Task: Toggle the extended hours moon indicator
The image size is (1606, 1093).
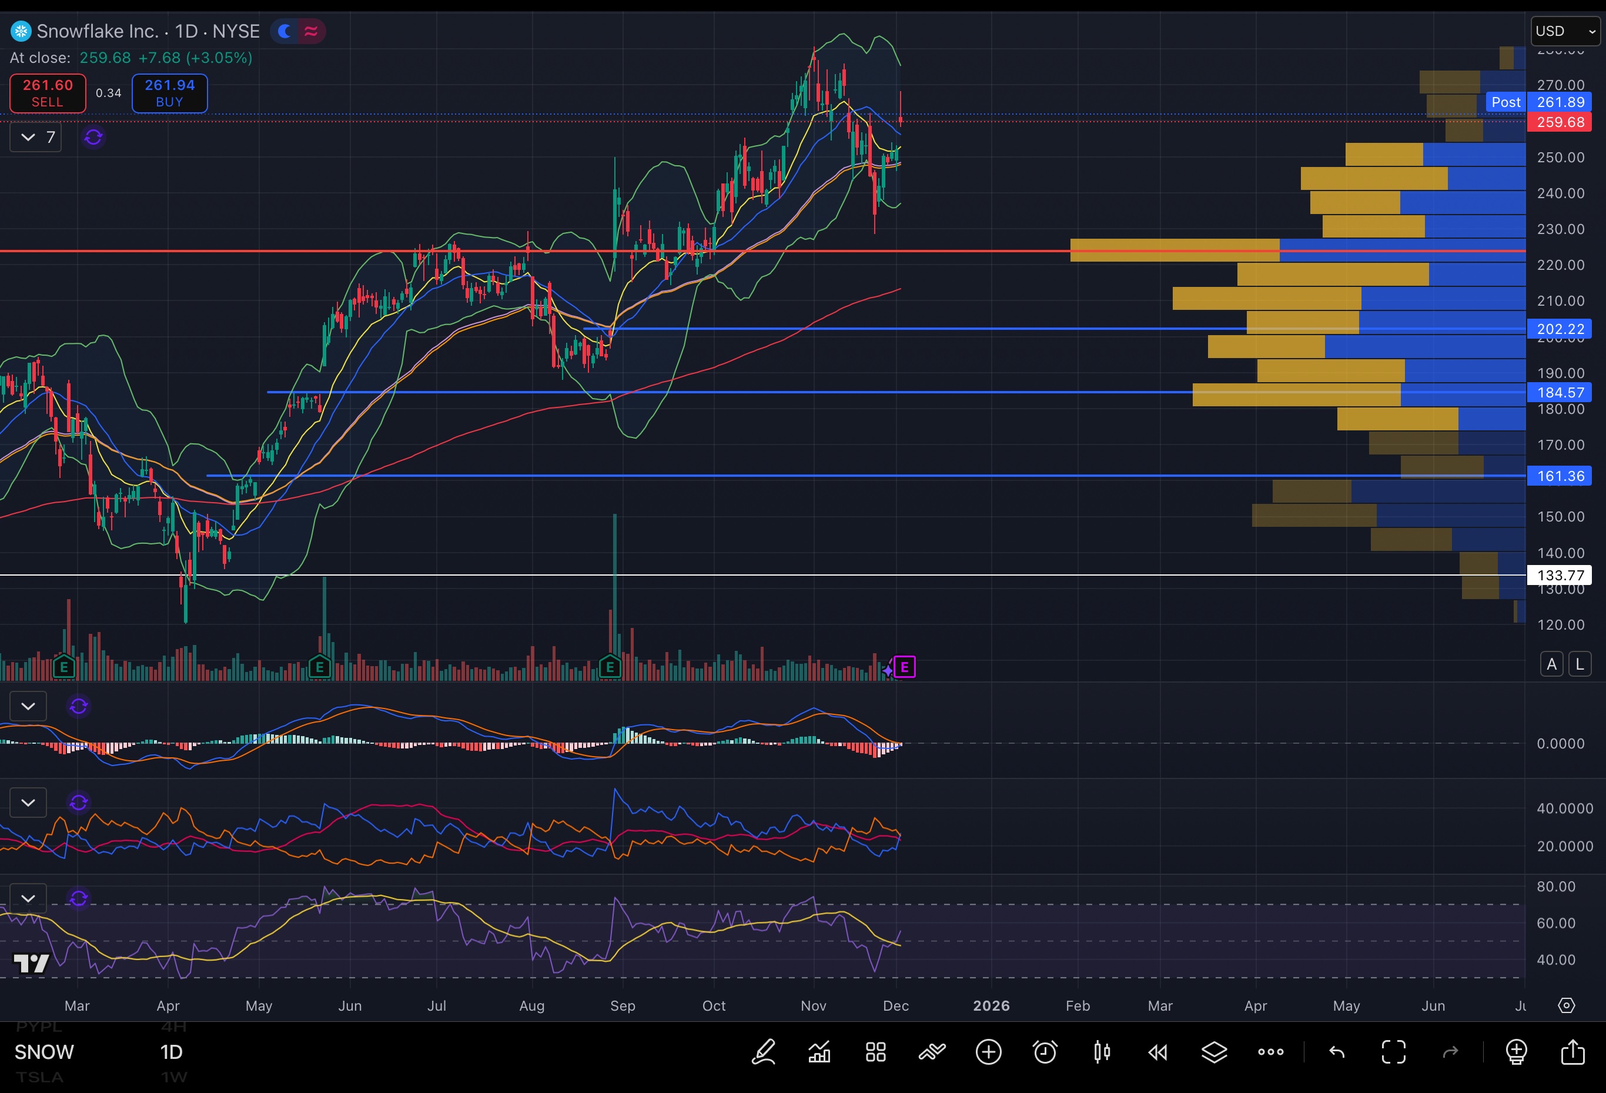Action: 284,31
